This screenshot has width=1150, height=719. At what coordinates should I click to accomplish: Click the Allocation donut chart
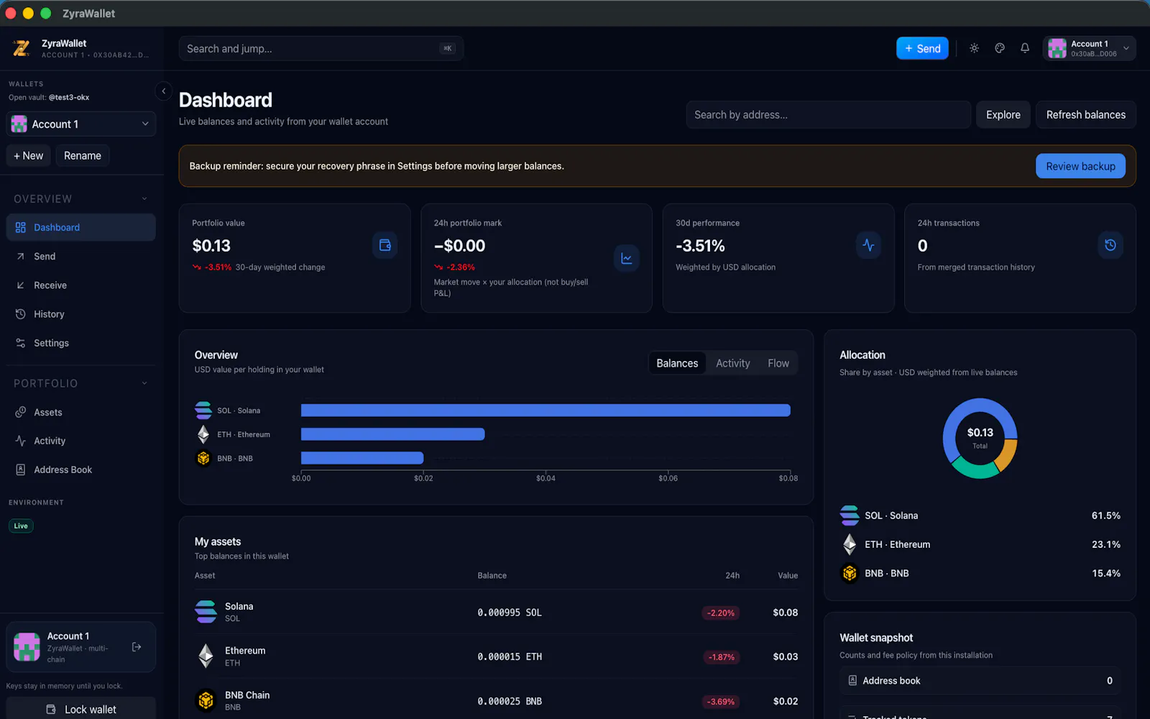(980, 438)
